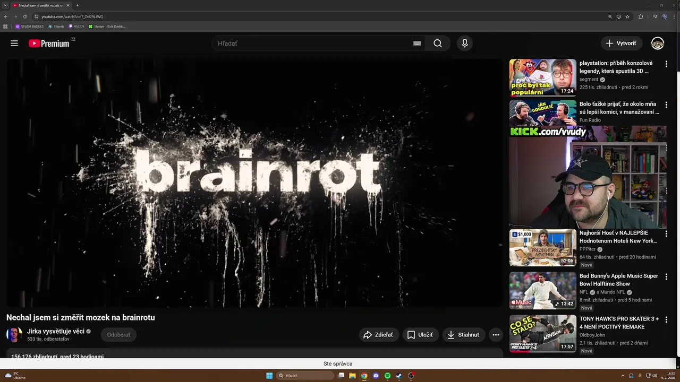This screenshot has height=382, width=680.
Task: Click the OldboyJohn channel name
Action: [x=592, y=335]
